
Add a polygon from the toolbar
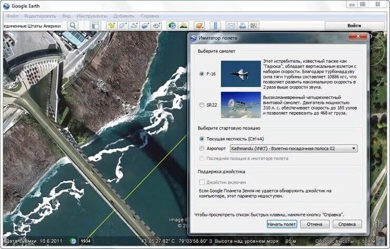(123, 26)
